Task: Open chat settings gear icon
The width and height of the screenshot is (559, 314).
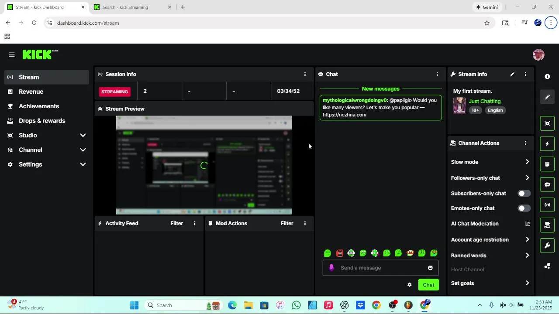Action: pyautogui.click(x=409, y=285)
